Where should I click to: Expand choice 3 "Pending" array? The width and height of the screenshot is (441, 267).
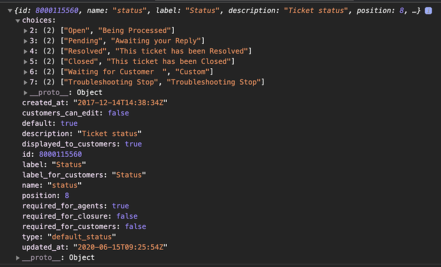pos(26,41)
